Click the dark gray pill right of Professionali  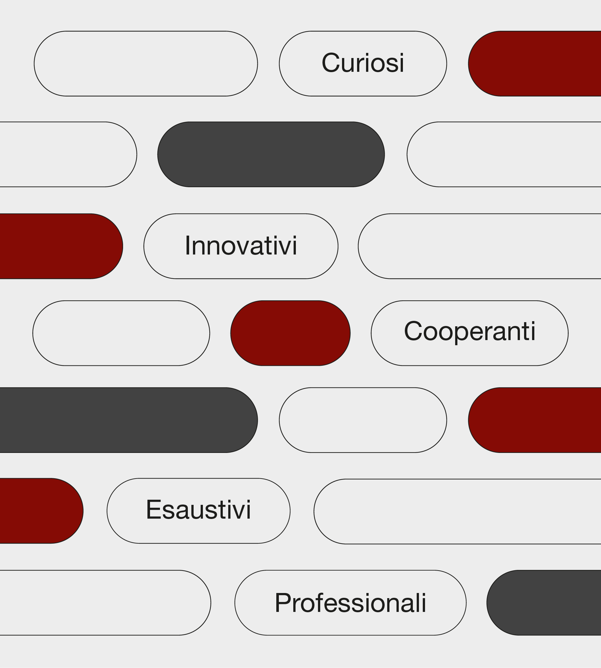click(x=545, y=603)
